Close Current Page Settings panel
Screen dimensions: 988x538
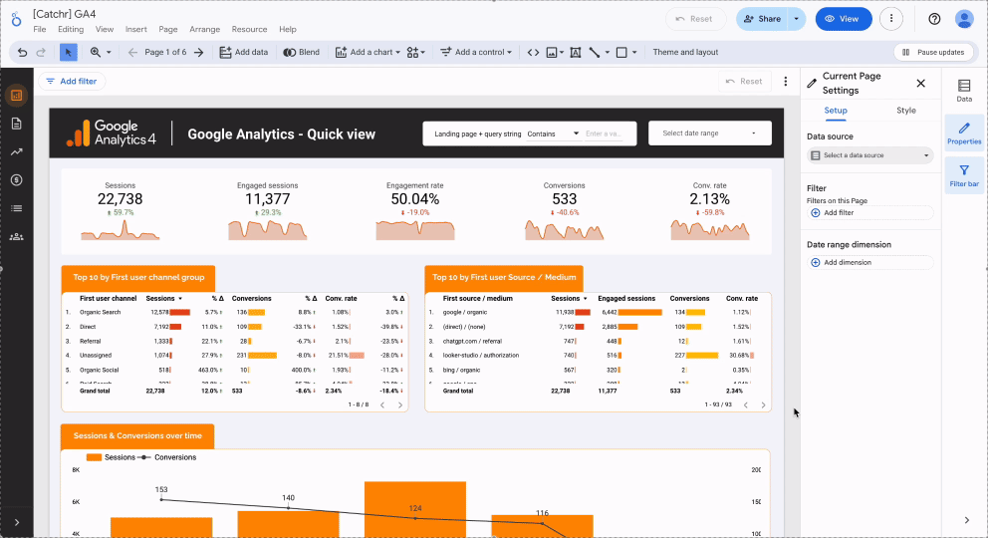pyautogui.click(x=920, y=83)
